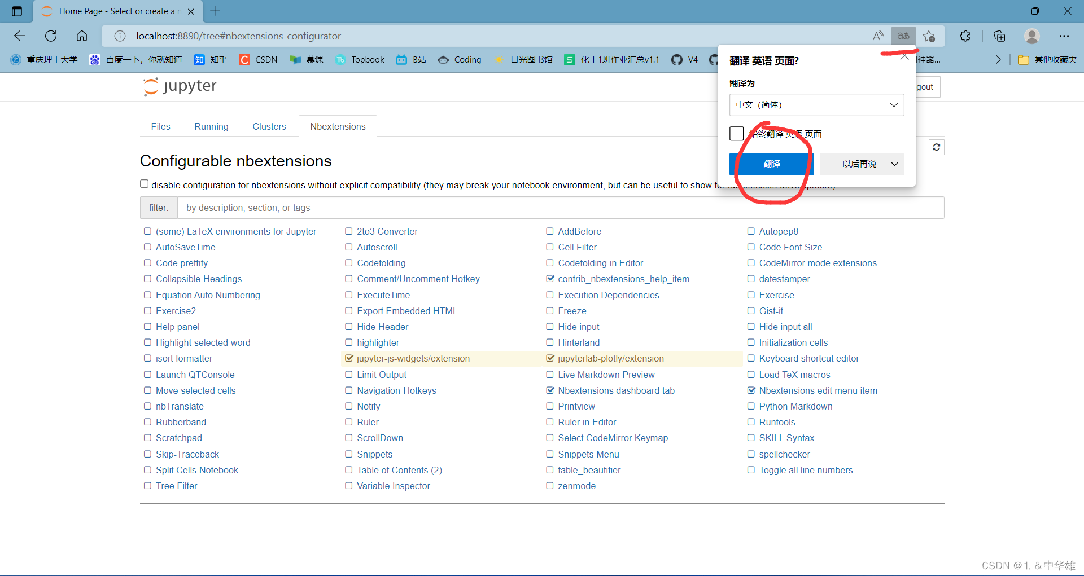Enable the Toggle all line numbers checkbox
Screen dimensions: 1084x576
pyautogui.click(x=751, y=470)
